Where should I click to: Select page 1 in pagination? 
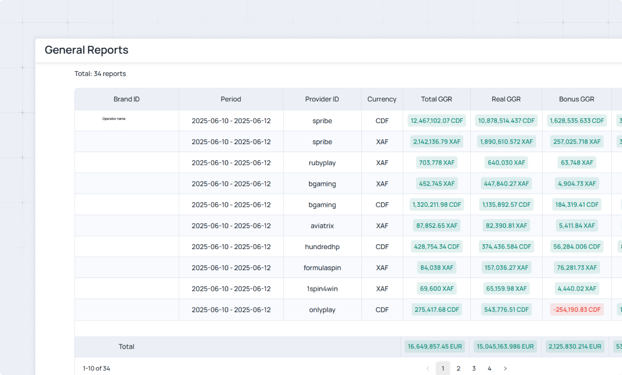click(x=443, y=369)
